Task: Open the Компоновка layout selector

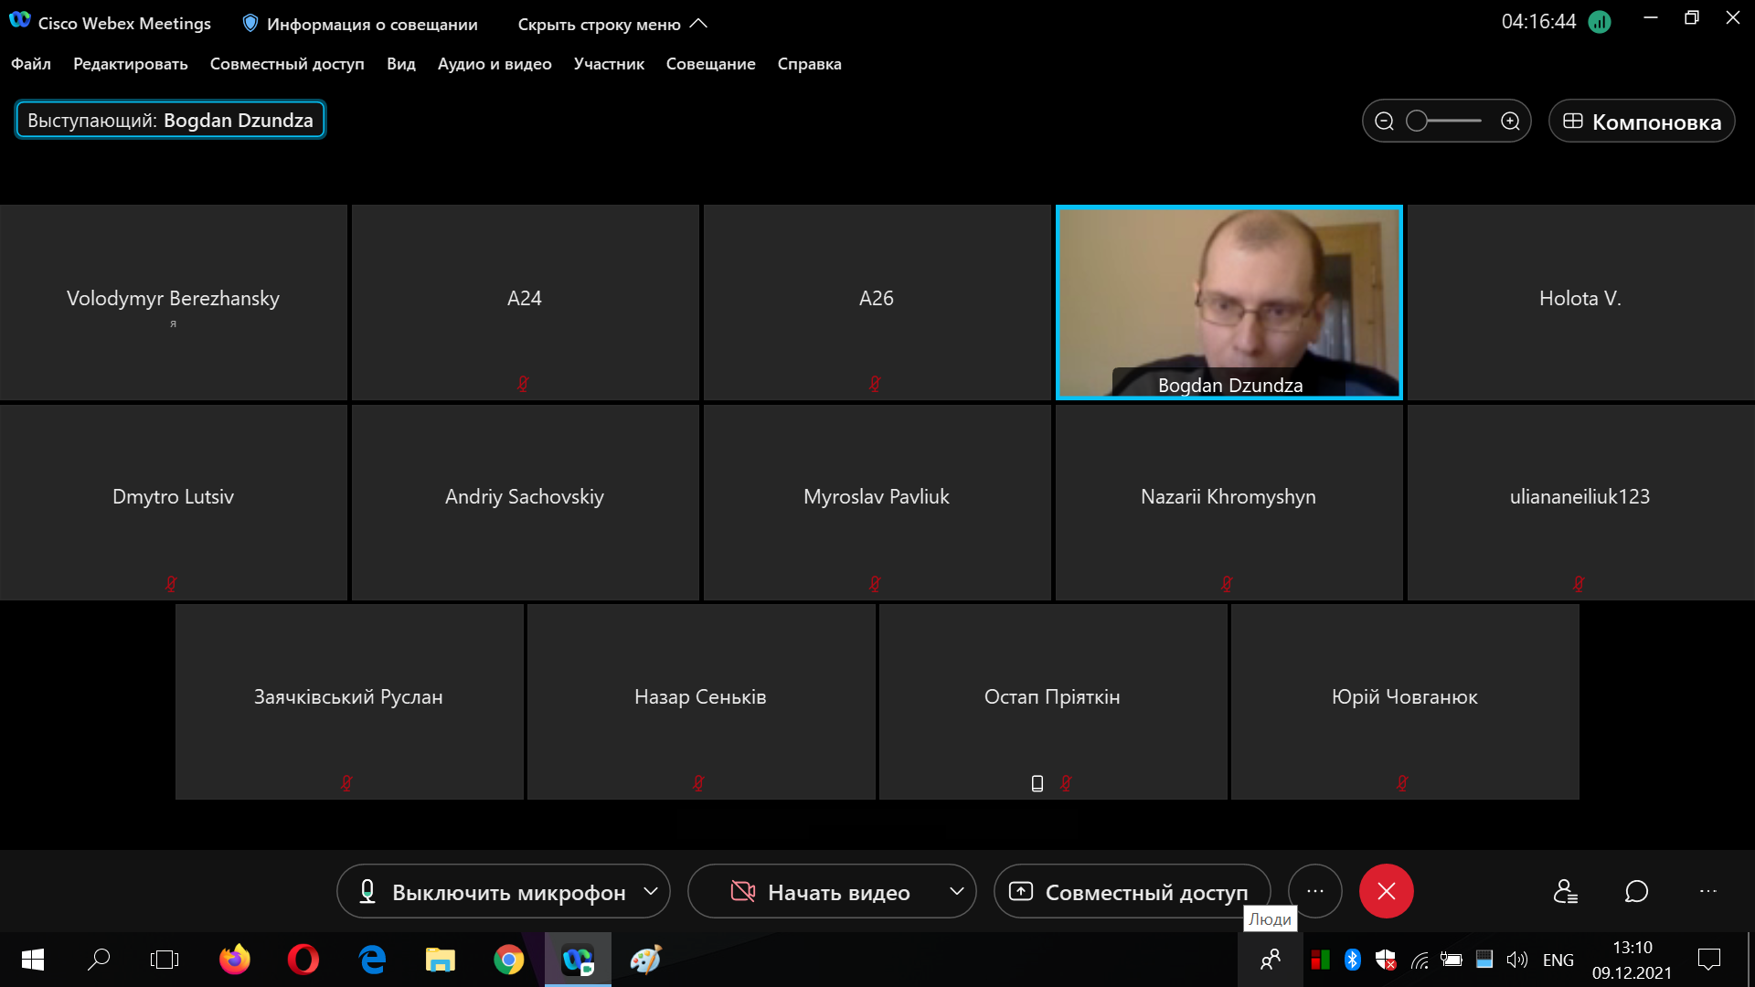Action: 1642,122
